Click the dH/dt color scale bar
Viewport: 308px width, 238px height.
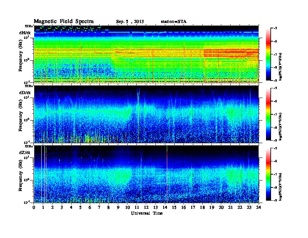click(x=268, y=54)
